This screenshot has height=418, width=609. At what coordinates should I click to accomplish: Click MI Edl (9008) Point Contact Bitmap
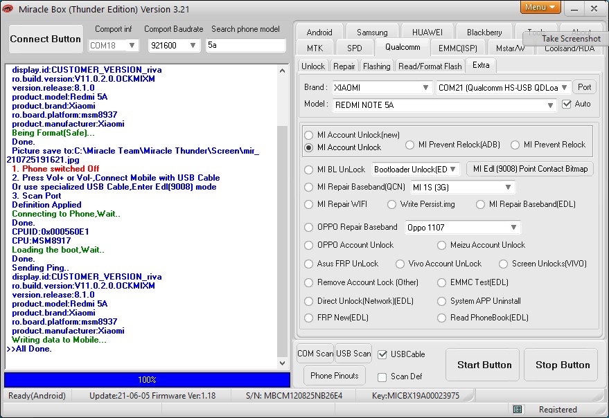(530, 169)
